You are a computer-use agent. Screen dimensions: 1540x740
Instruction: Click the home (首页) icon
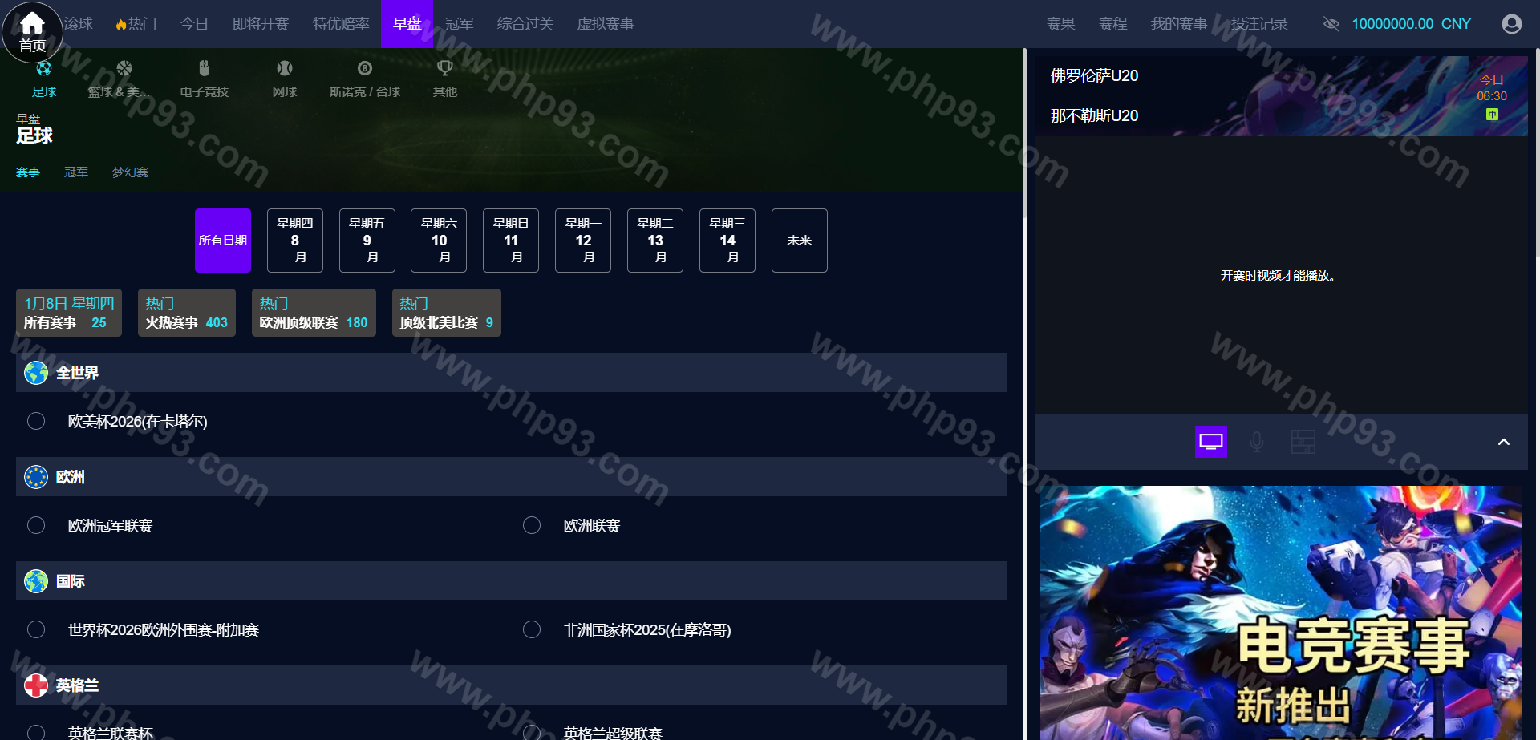[x=32, y=30]
